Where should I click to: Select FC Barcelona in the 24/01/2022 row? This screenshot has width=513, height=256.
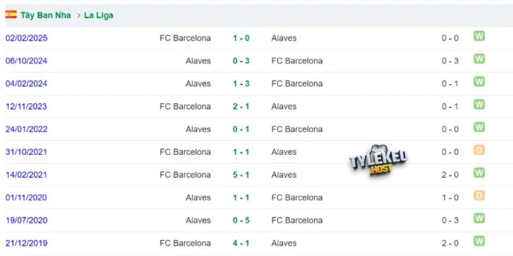[297, 129]
